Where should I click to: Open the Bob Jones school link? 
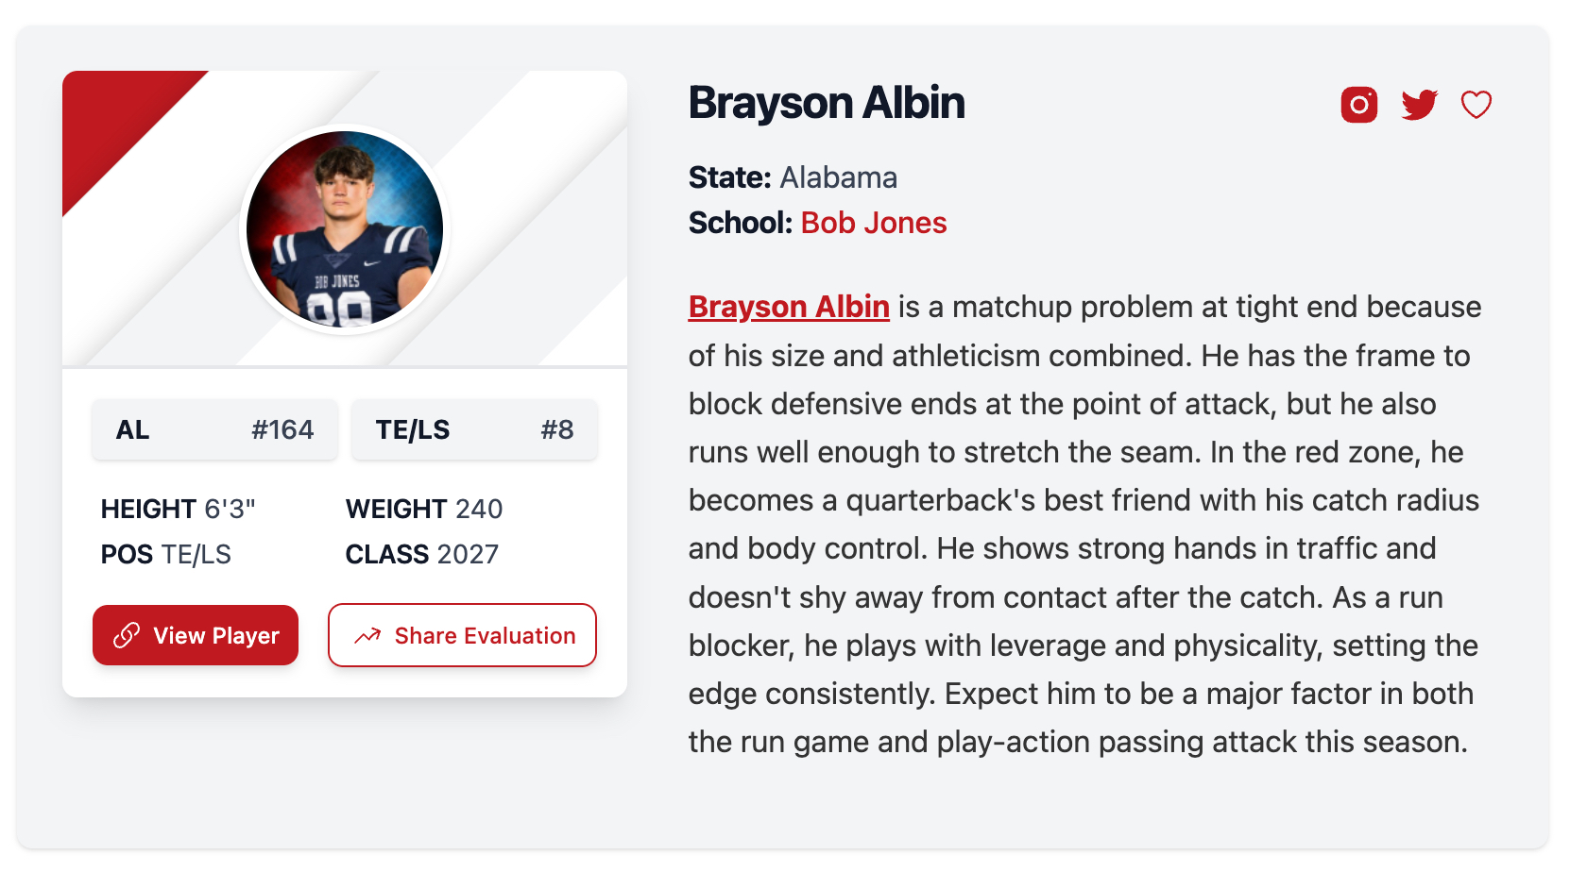click(873, 223)
